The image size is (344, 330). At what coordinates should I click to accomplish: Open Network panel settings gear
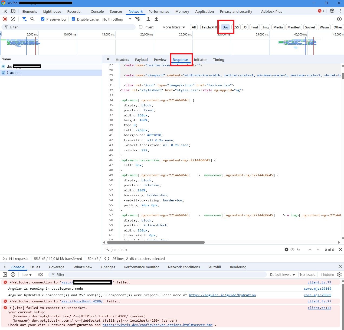(x=339, y=19)
